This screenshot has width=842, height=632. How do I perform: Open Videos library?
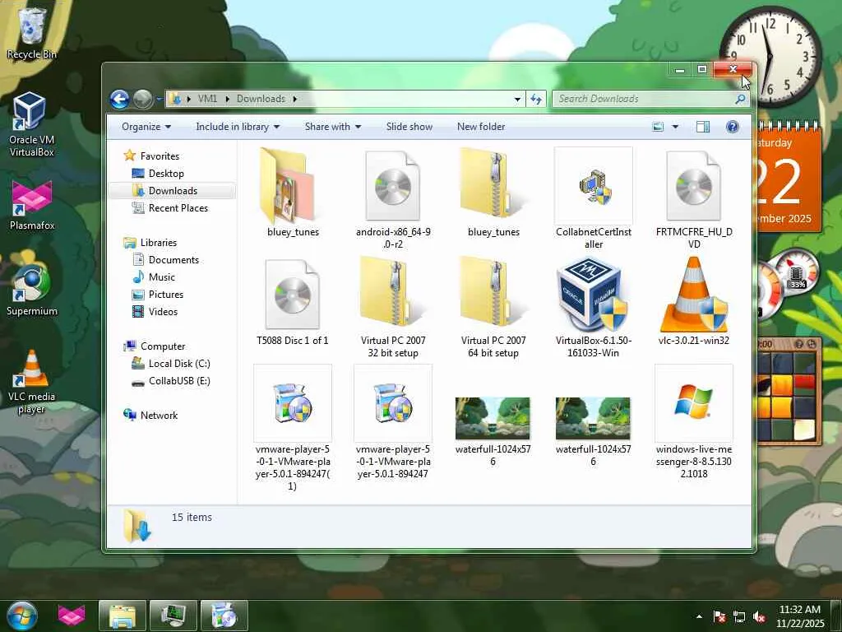point(163,312)
